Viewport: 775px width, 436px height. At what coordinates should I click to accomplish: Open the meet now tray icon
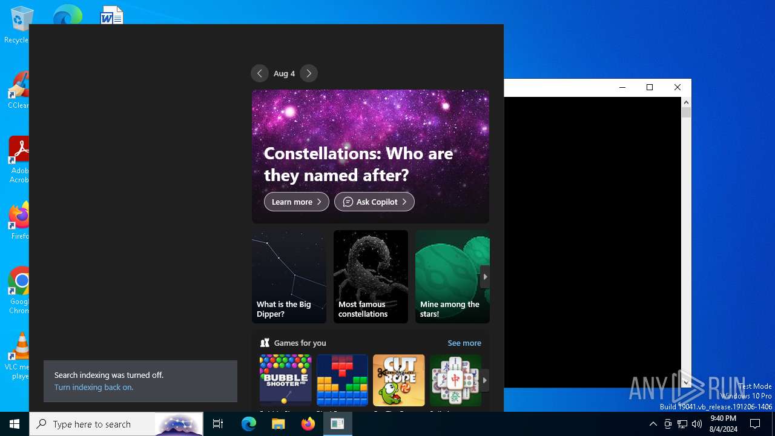(x=668, y=424)
